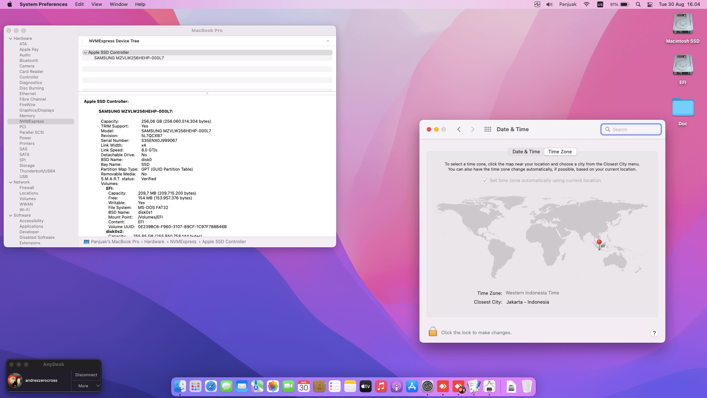Open the EFI drive on desktop
The image size is (707, 398).
pos(683,66)
